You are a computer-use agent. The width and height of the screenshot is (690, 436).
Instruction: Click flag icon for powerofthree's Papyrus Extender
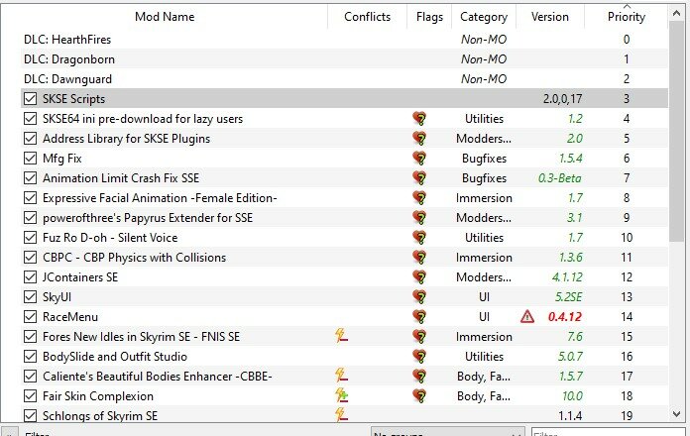tap(420, 218)
